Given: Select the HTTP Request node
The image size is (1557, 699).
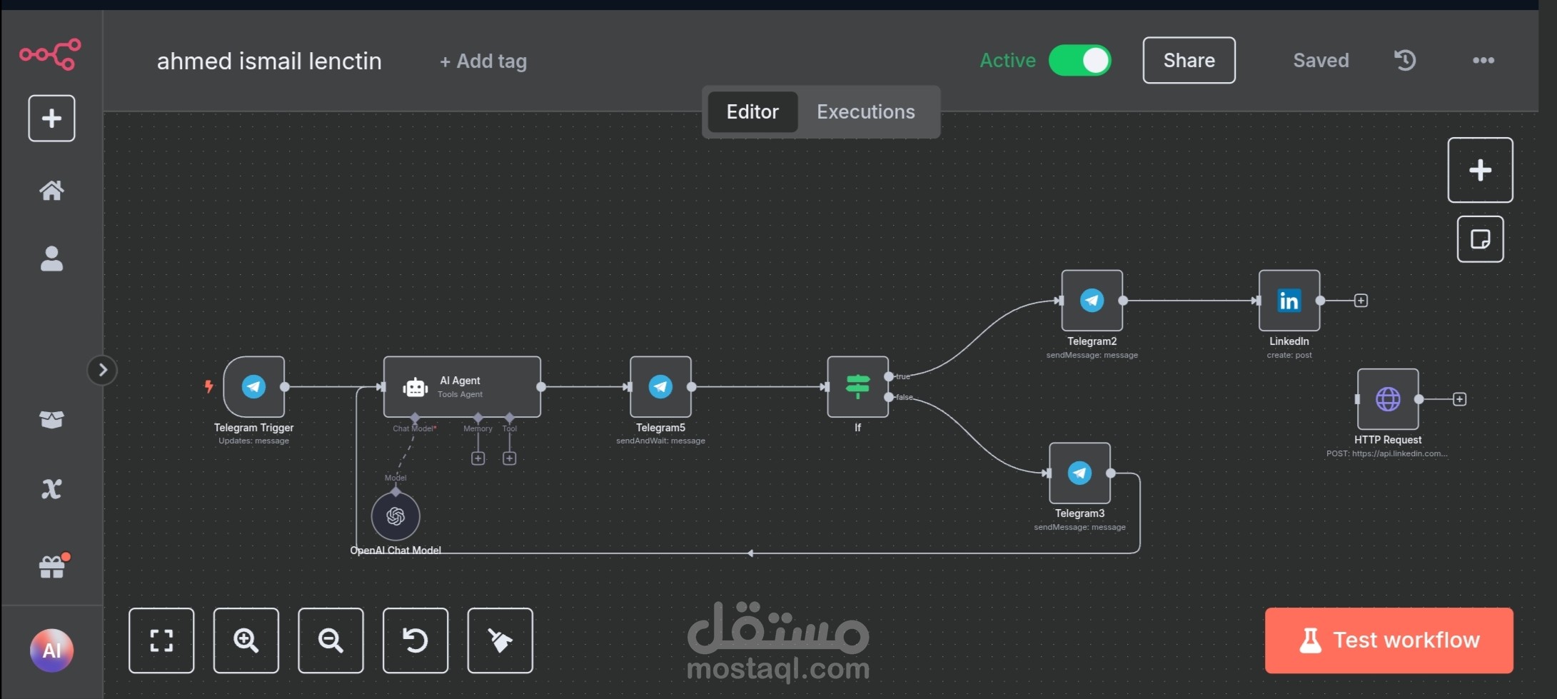Looking at the screenshot, I should pyautogui.click(x=1388, y=399).
